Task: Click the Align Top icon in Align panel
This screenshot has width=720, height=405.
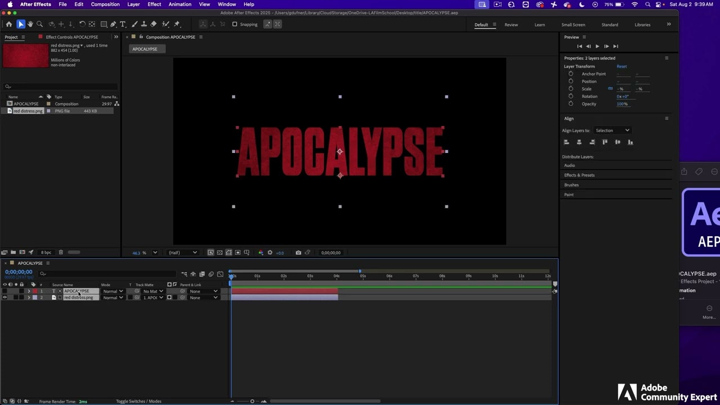Action: click(x=605, y=142)
